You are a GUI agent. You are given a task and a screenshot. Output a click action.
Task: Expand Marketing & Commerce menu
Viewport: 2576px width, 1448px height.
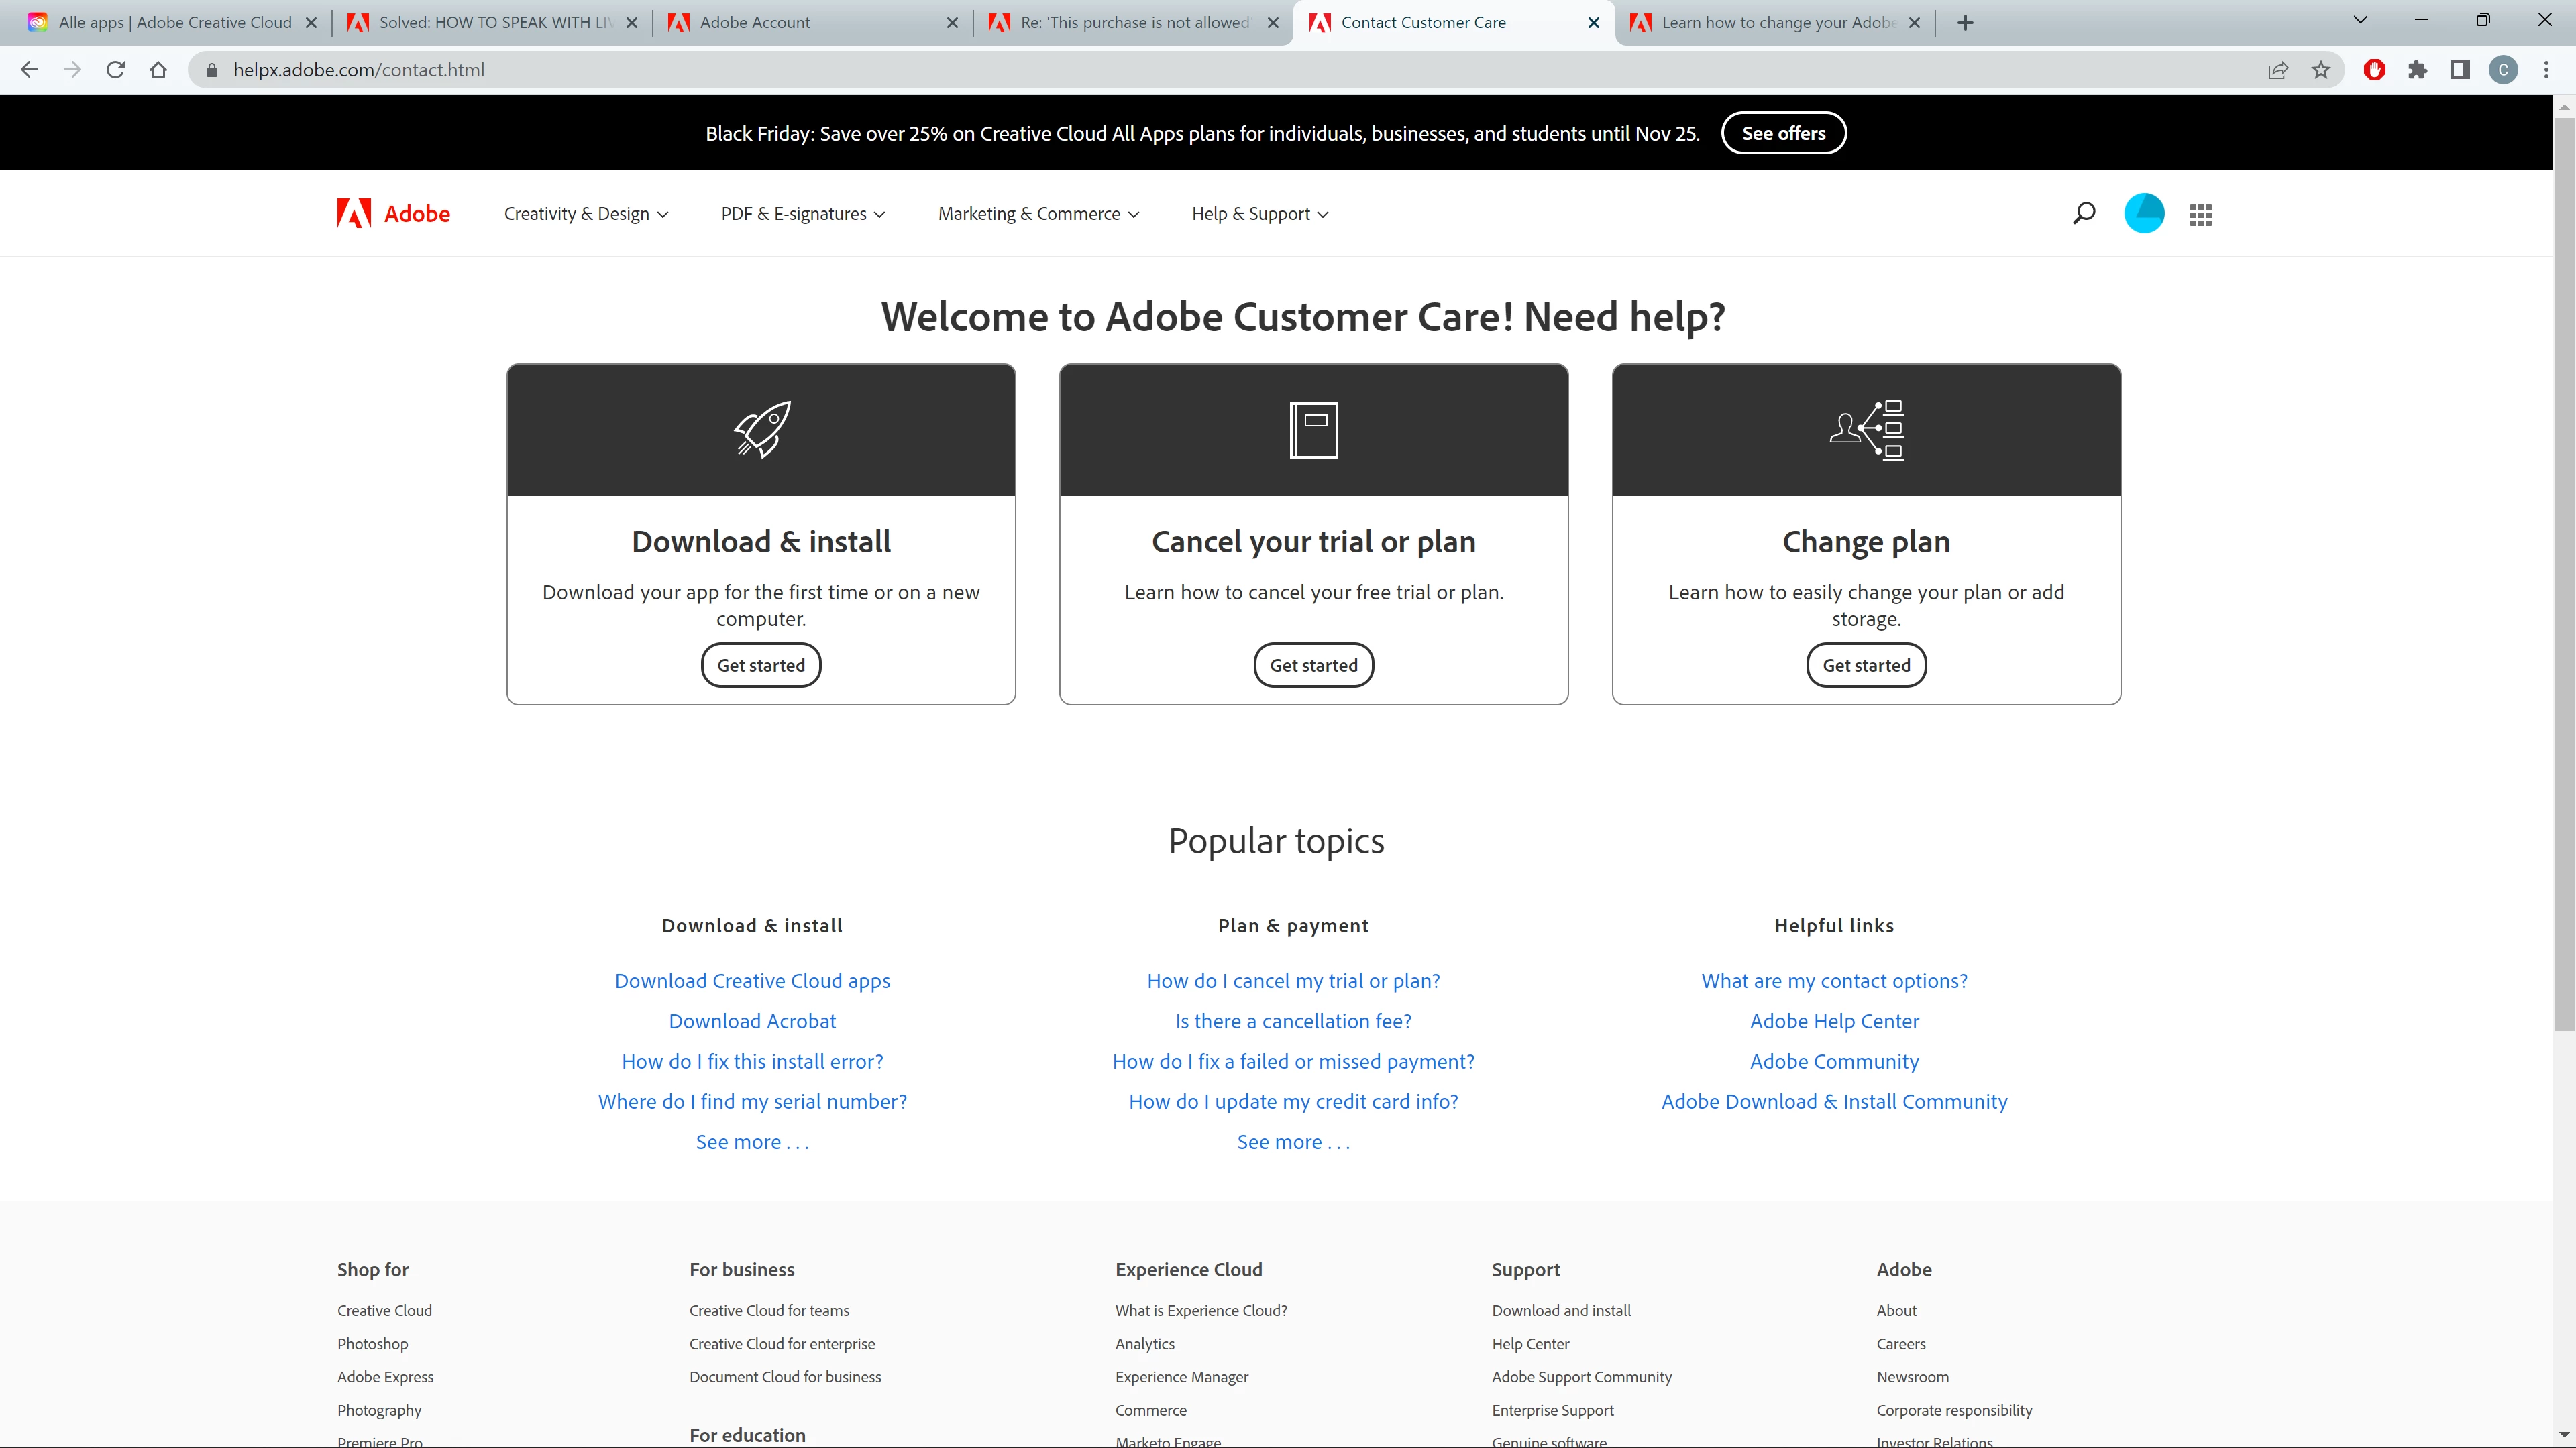(1038, 214)
